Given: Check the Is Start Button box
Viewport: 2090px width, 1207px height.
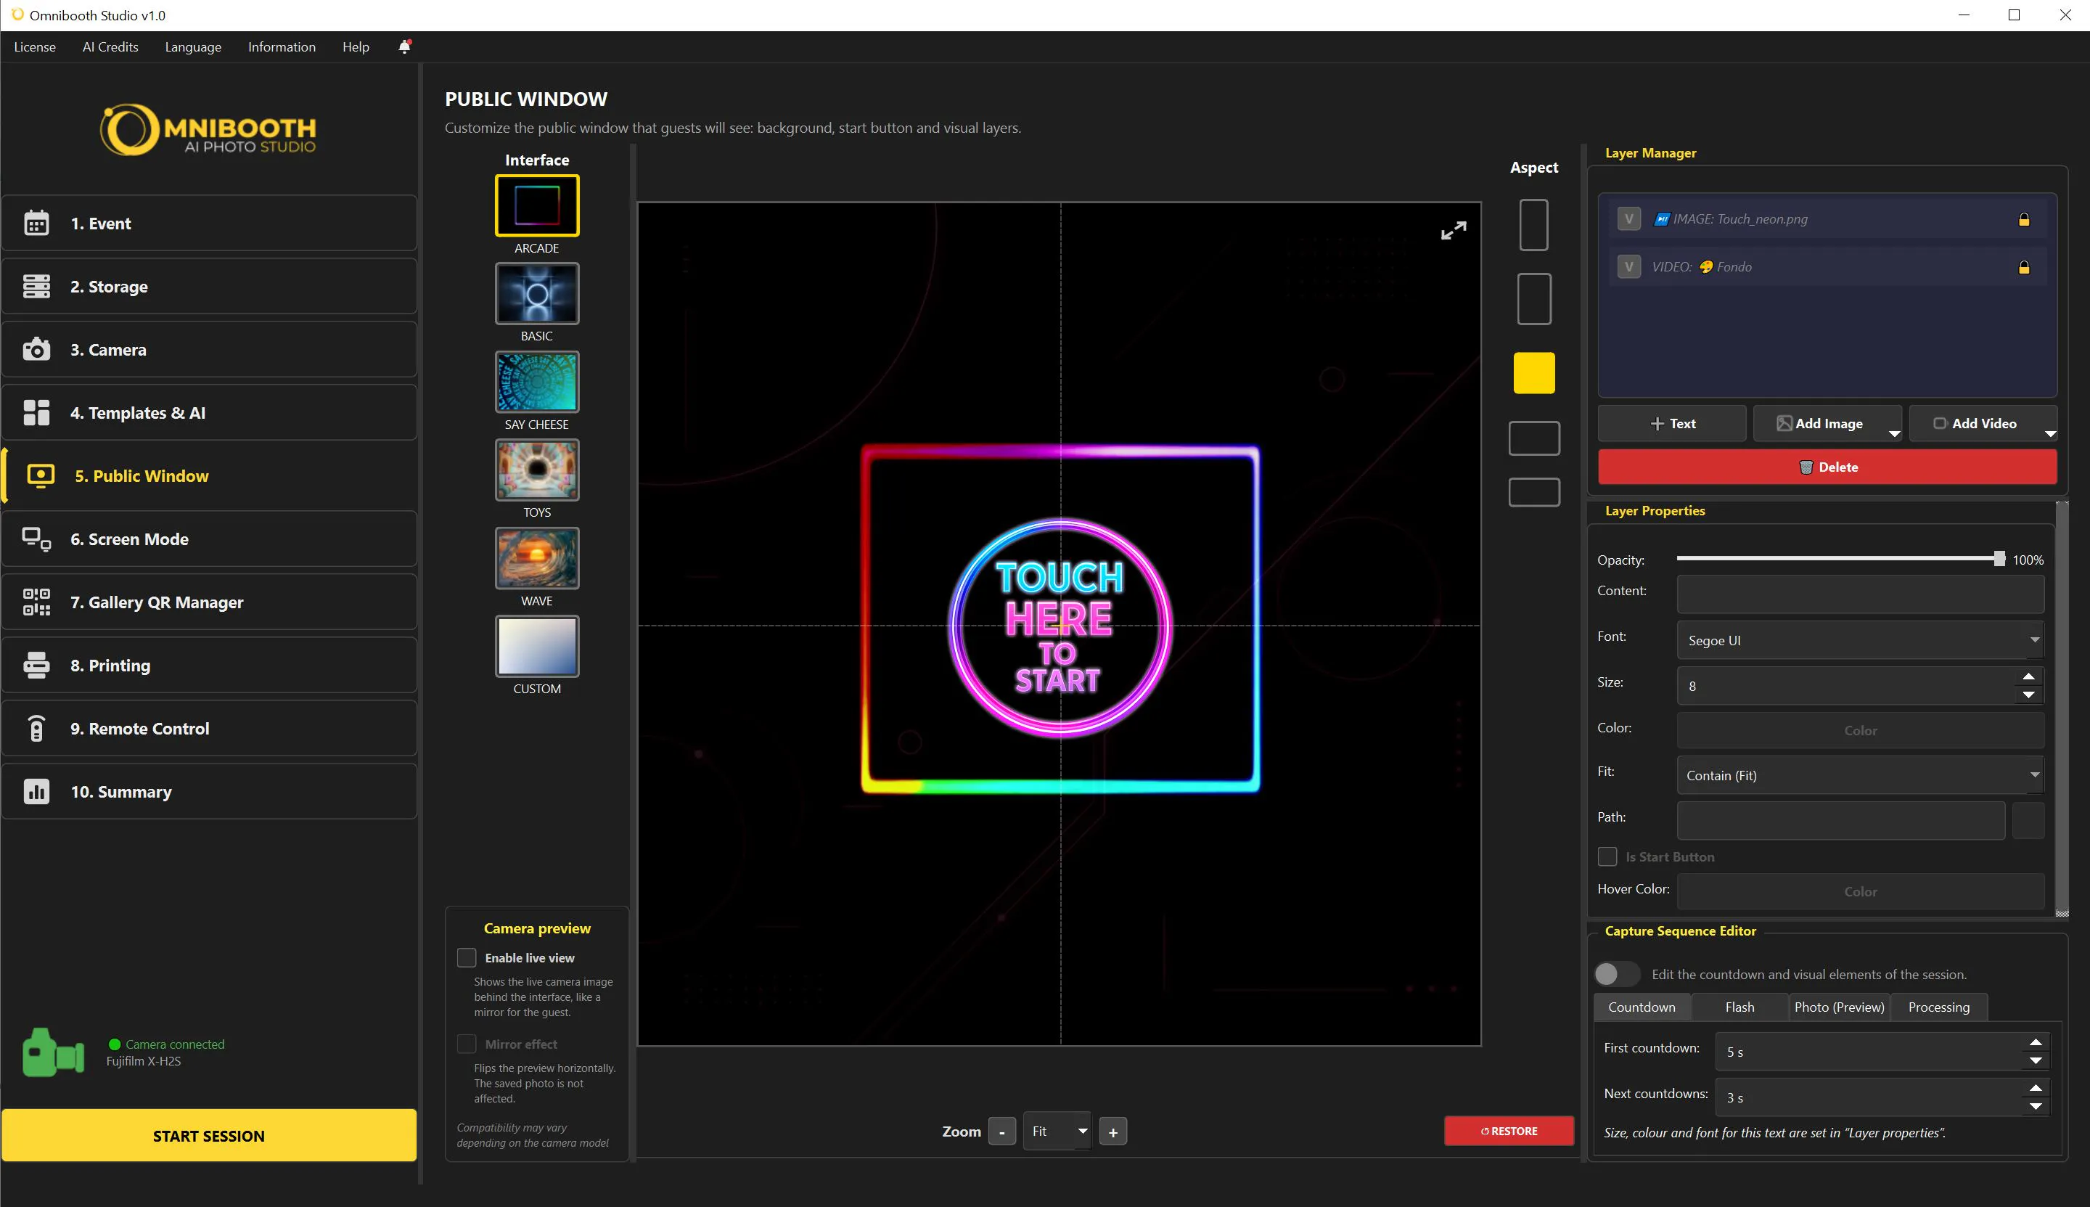Looking at the screenshot, I should (1607, 856).
